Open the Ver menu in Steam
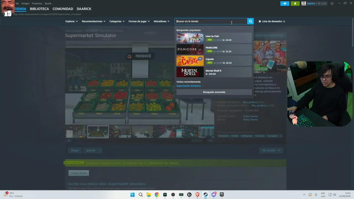 tap(17, 4)
